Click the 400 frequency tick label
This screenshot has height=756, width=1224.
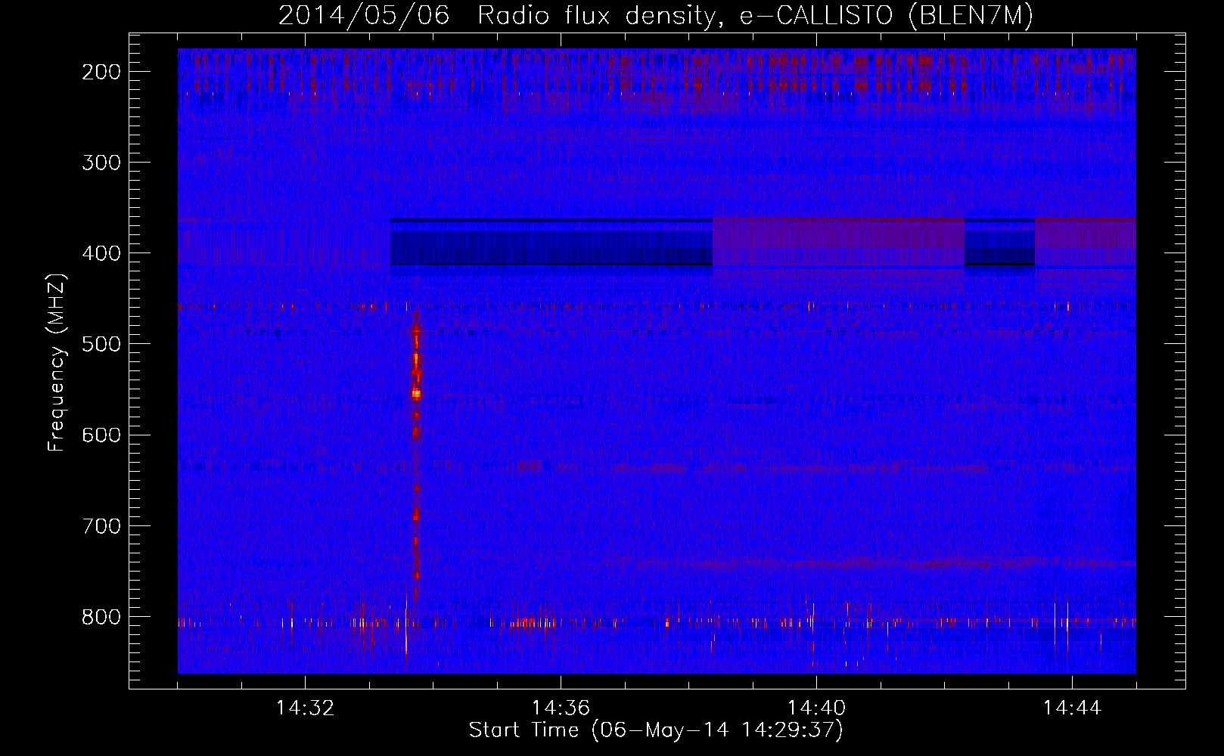coord(101,253)
